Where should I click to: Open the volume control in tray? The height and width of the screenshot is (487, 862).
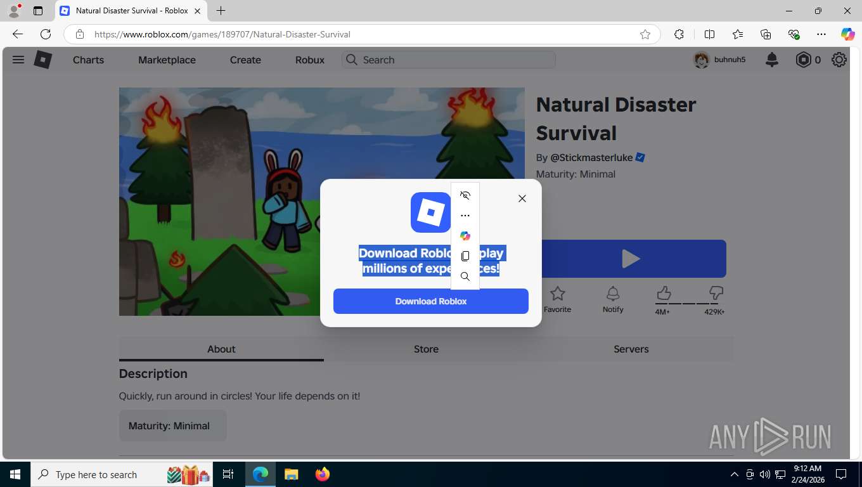pyautogui.click(x=764, y=474)
